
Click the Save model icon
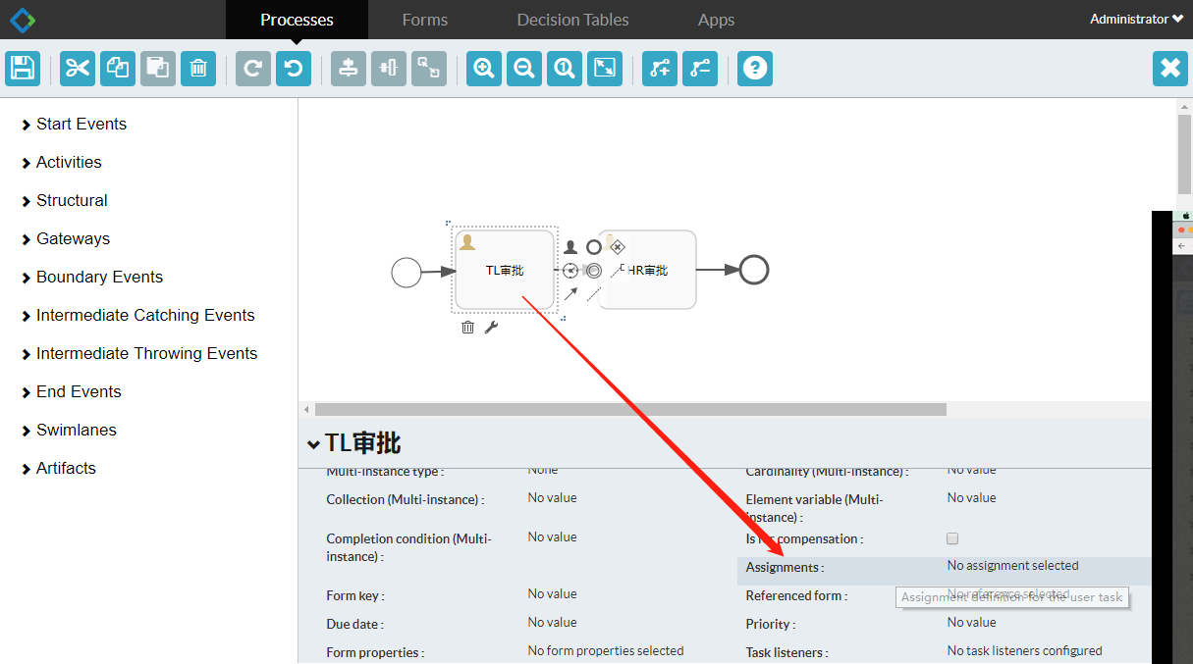pos(22,68)
